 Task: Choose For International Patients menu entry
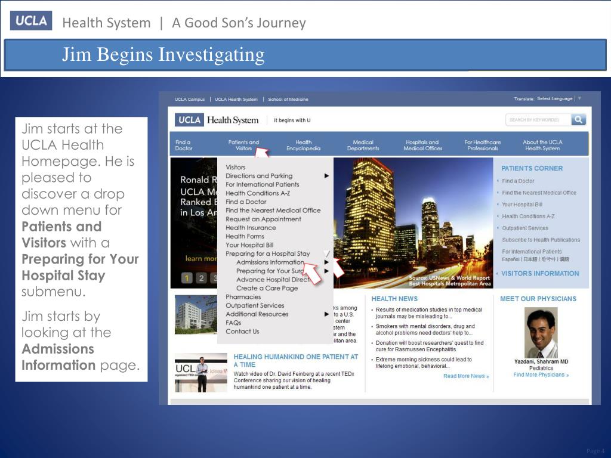263,185
